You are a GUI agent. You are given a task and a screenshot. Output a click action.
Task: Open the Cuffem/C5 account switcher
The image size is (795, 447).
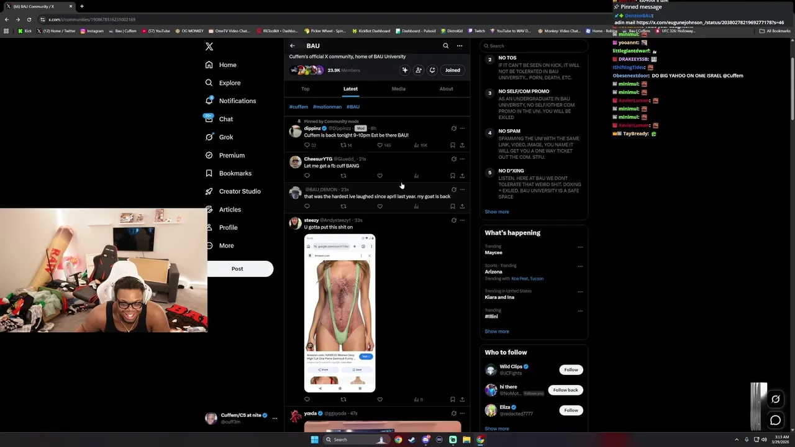(x=242, y=418)
